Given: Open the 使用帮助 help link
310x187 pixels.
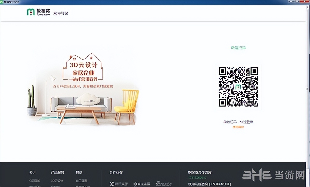Looking at the screenshot, I should pos(238,127).
